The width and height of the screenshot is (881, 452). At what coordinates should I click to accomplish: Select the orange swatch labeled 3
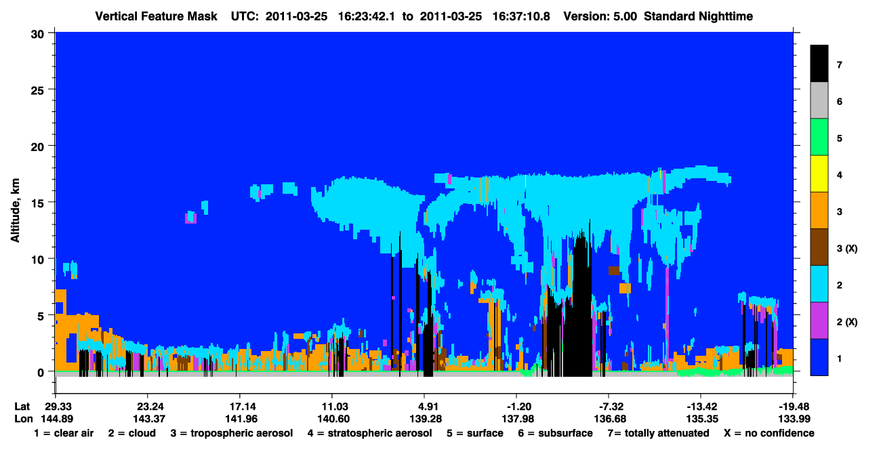[819, 211]
